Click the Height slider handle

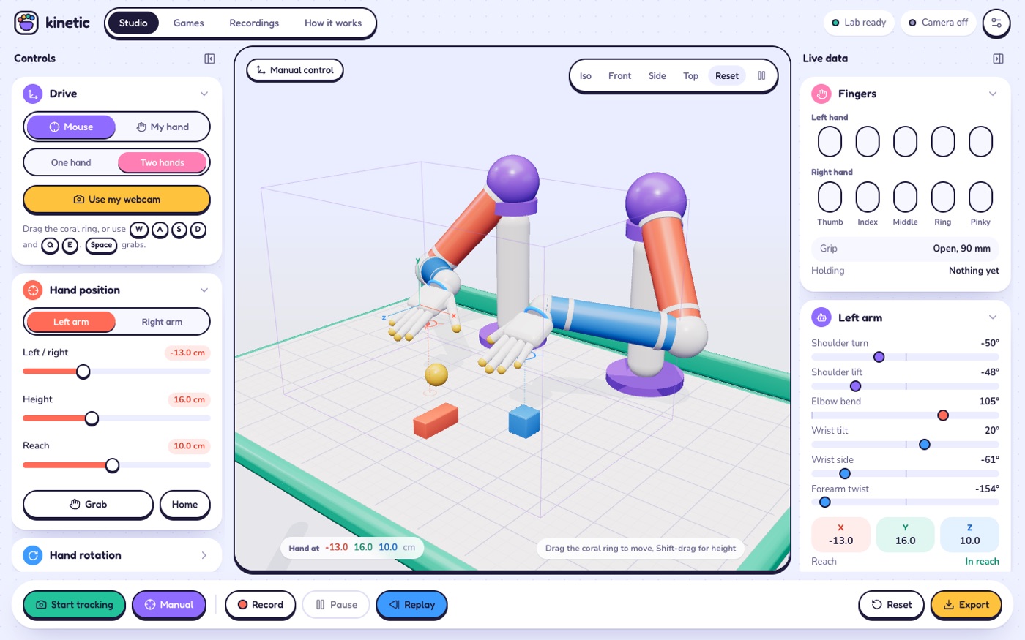pos(92,418)
